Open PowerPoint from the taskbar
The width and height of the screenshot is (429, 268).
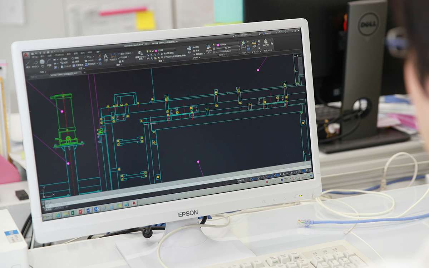80,211
